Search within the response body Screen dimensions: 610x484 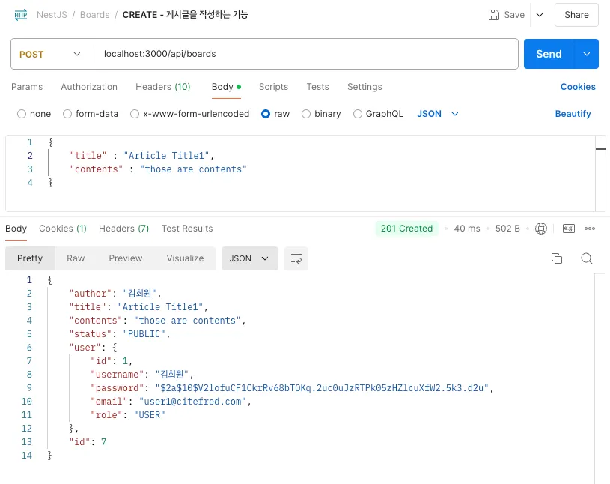[x=587, y=258]
